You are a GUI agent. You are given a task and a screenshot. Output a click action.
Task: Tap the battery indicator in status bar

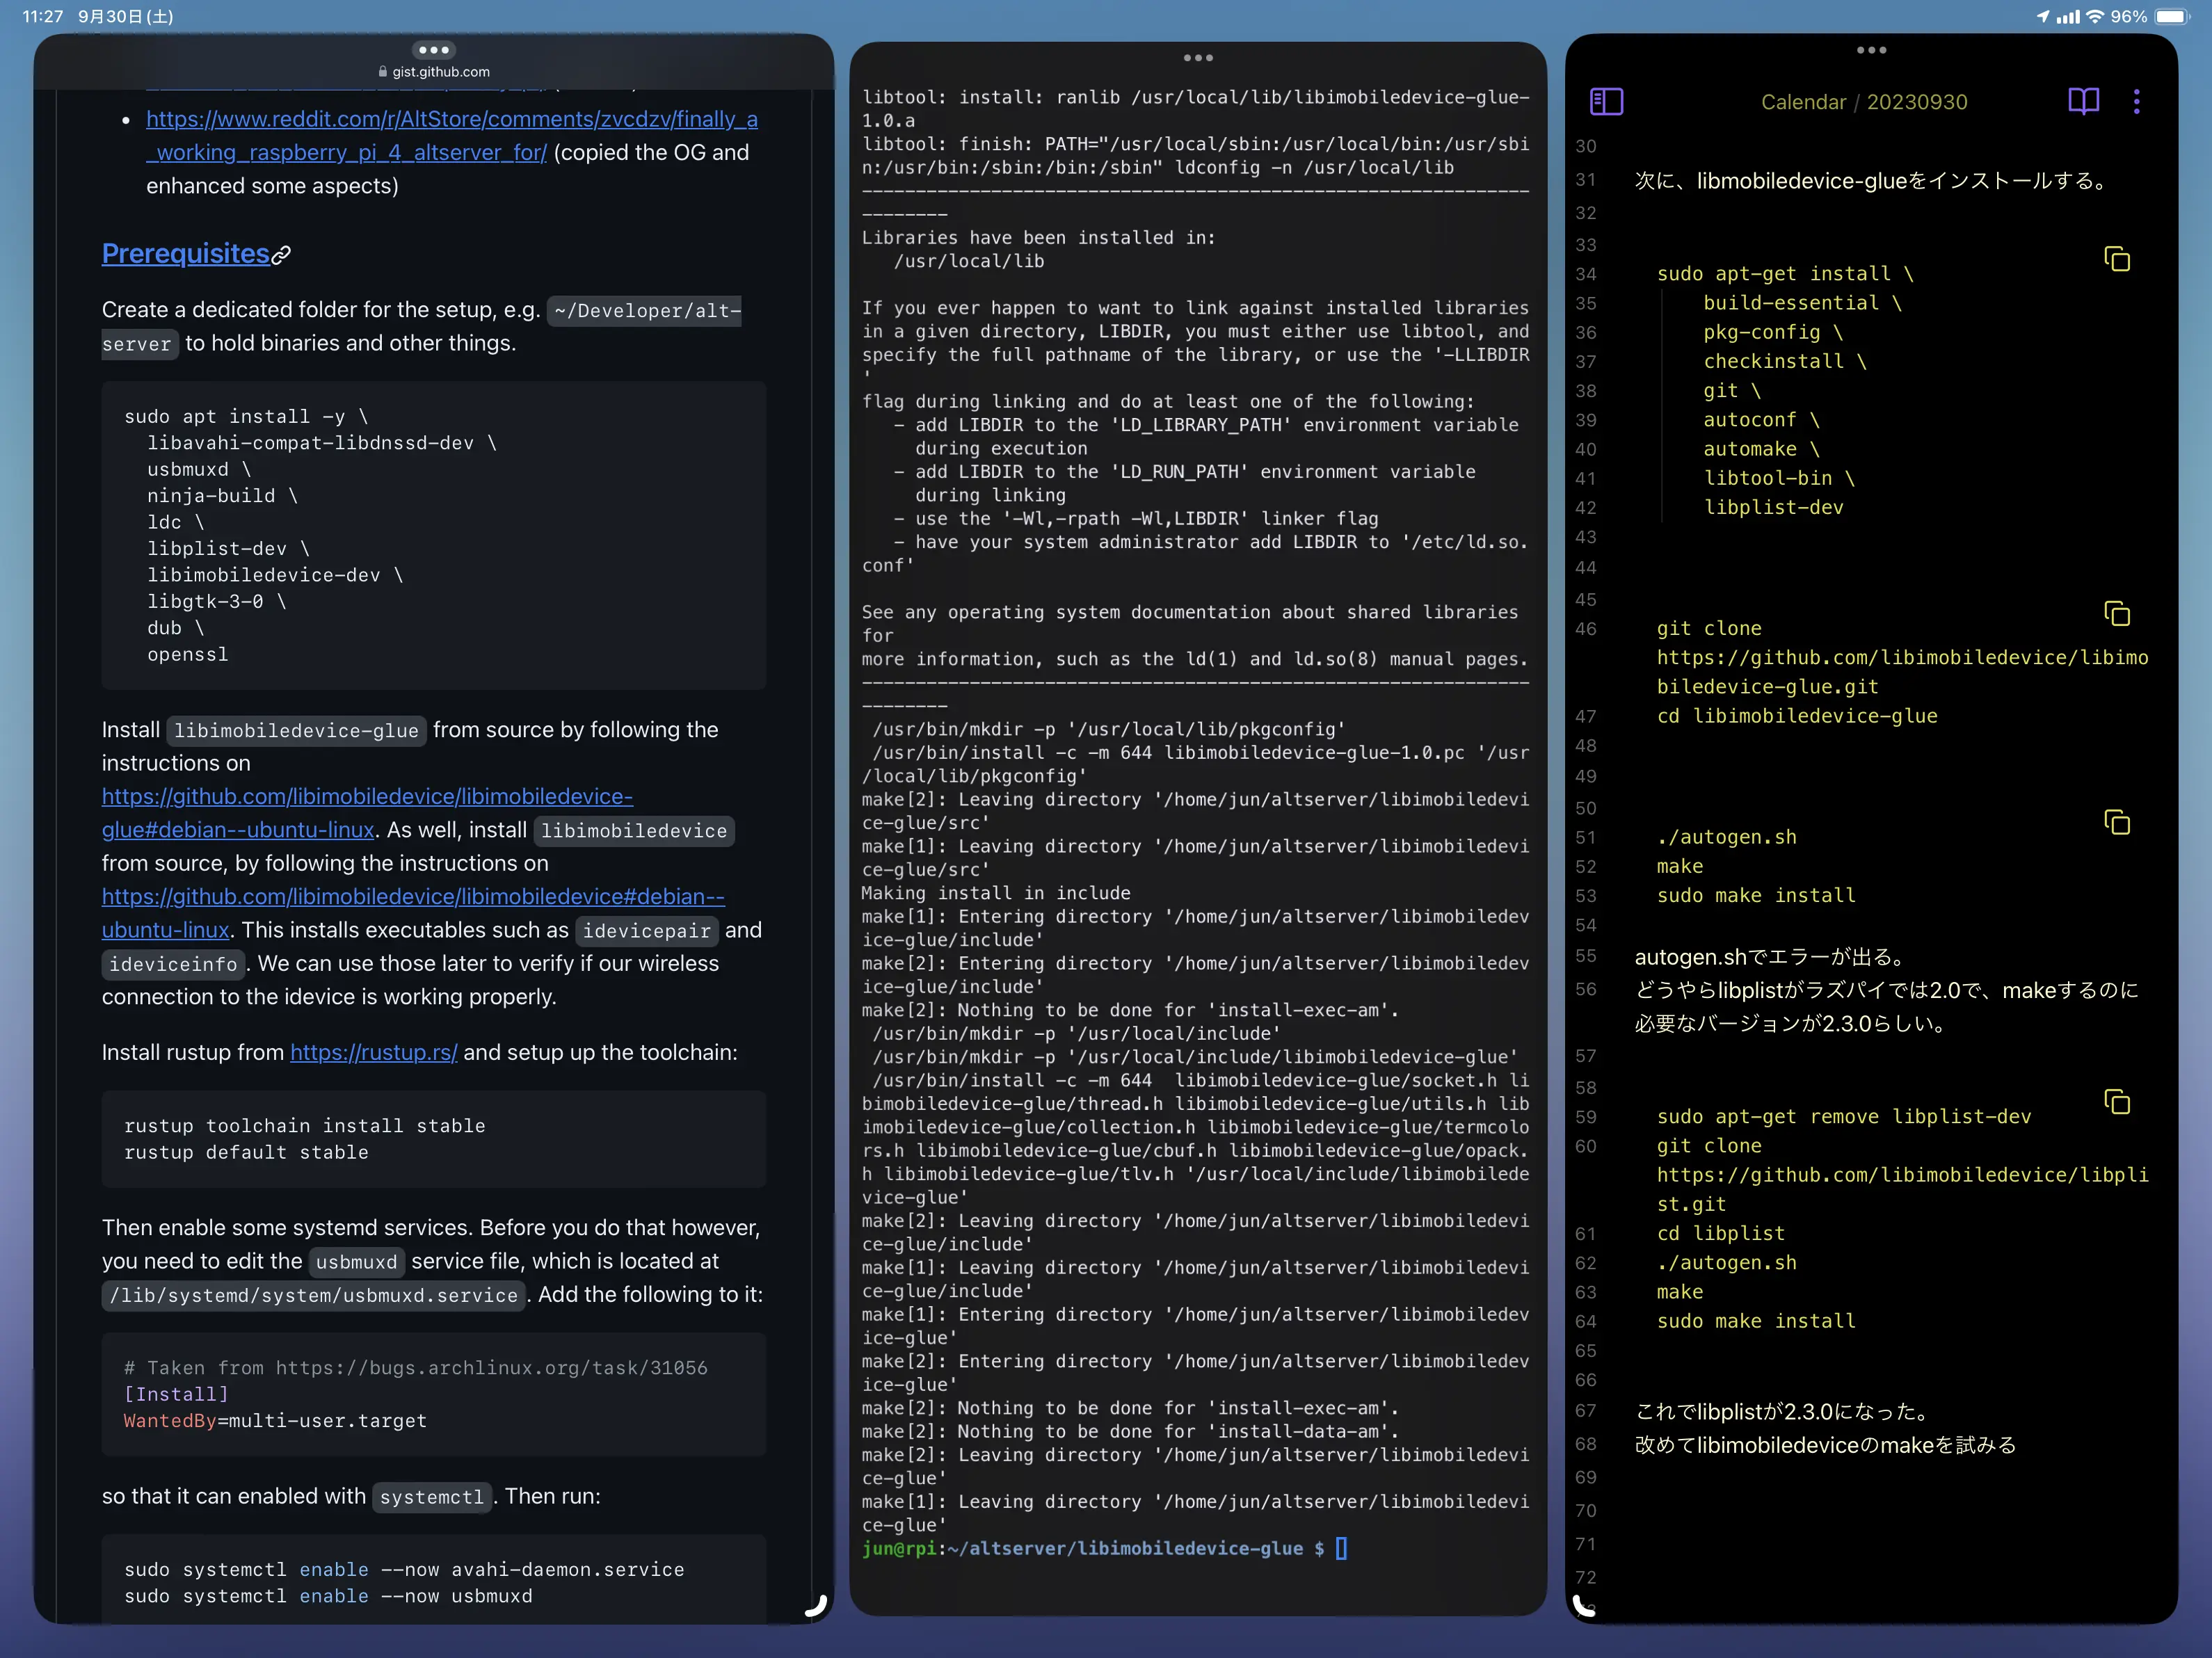(x=2172, y=17)
